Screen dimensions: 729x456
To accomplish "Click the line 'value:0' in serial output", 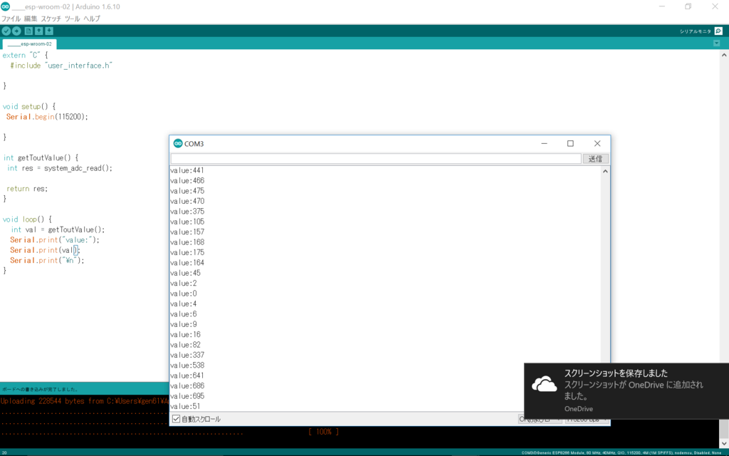I will [x=183, y=294].
